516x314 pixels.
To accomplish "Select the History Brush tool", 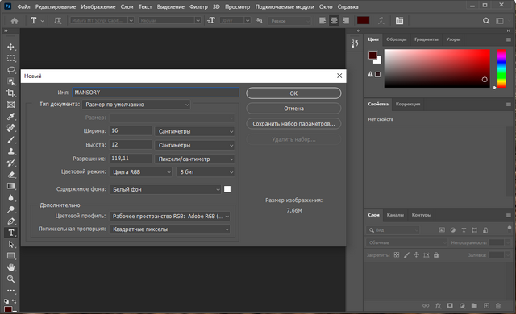I will point(10,163).
